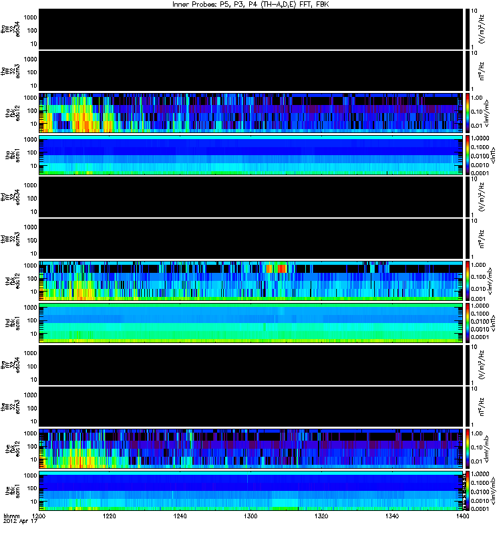Click the 1000 tick label of tha fbk edc12
This screenshot has width=501, height=535.
[x=31, y=98]
